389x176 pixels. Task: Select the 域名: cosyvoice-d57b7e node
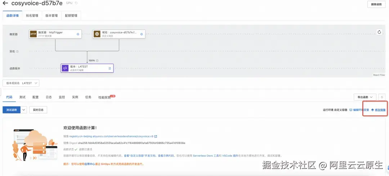tap(119, 34)
